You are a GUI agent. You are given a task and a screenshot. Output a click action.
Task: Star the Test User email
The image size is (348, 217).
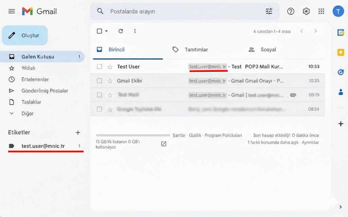point(110,67)
